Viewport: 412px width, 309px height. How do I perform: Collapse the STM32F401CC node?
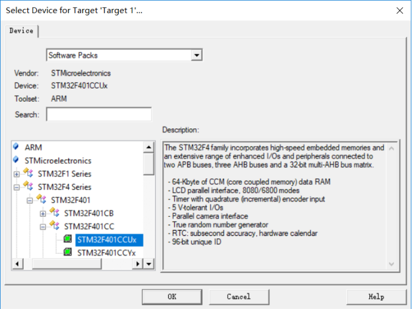pos(43,227)
